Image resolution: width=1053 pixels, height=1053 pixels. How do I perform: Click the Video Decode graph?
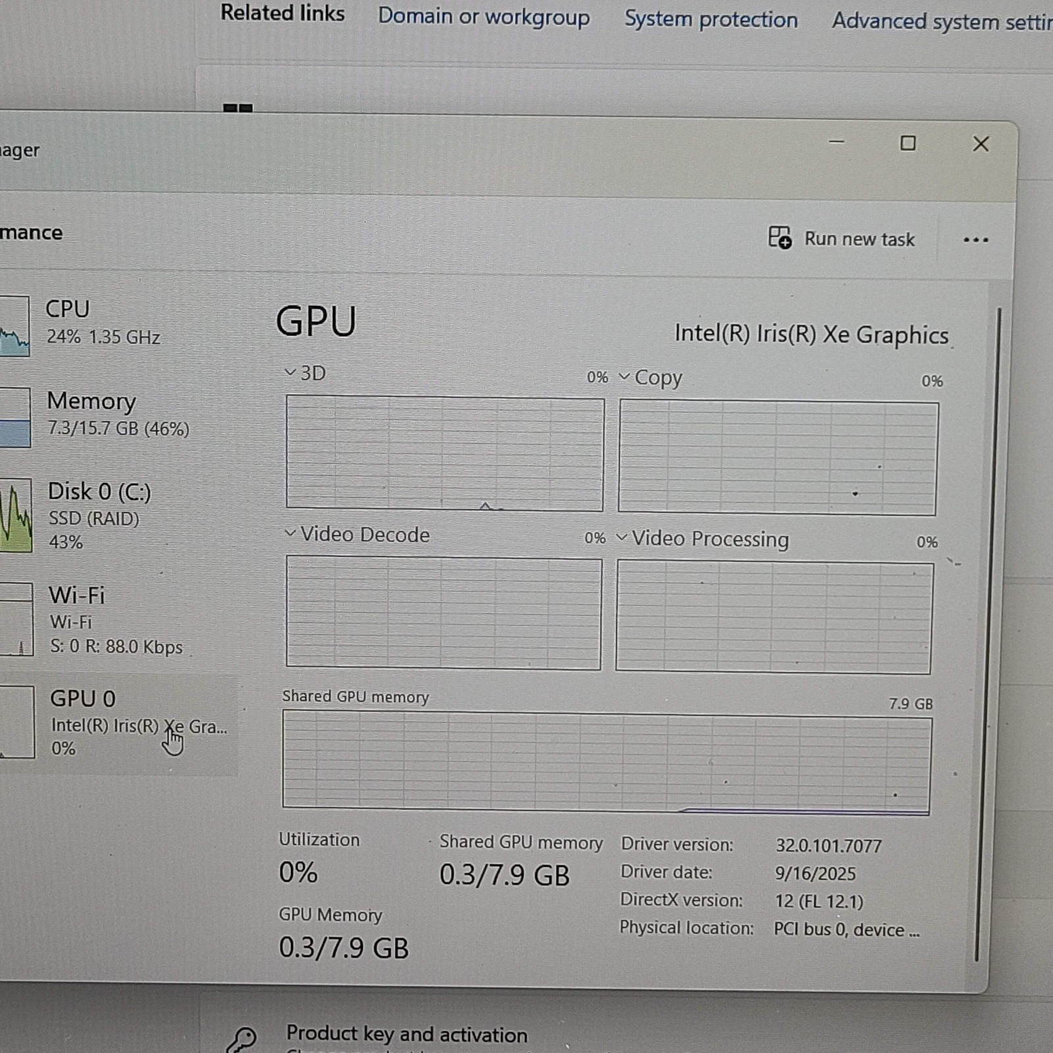coord(444,613)
